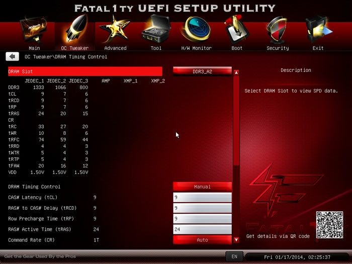This screenshot has height=264, width=352.
Task: Click the 1T Command Rate current value
Action: click(97, 240)
